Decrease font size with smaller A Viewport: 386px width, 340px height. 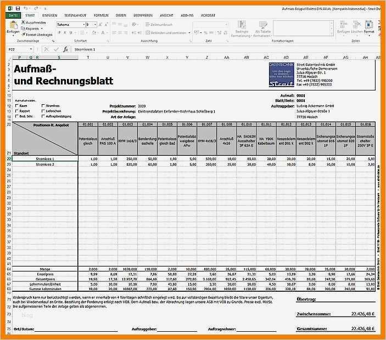point(107,25)
